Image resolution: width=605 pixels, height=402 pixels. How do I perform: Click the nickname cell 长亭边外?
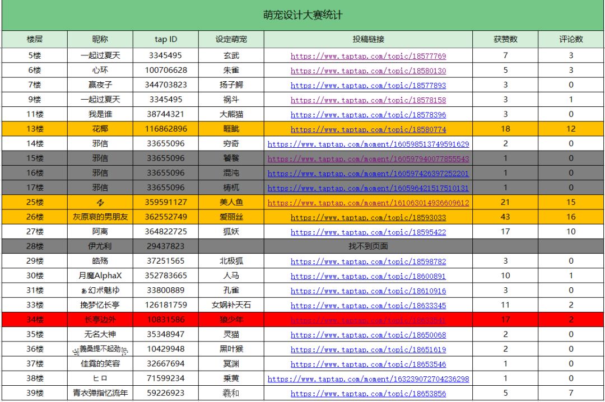coord(100,320)
